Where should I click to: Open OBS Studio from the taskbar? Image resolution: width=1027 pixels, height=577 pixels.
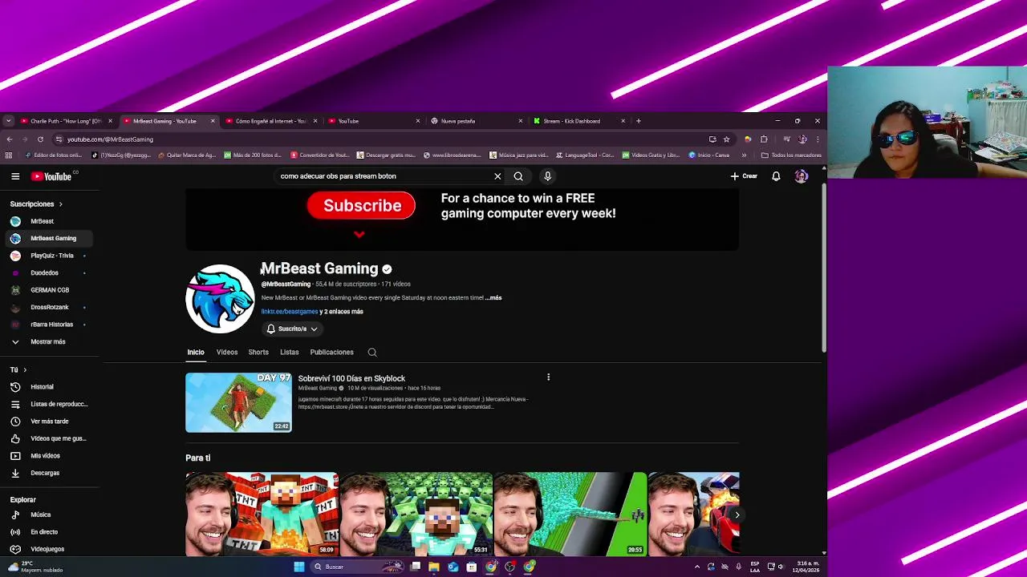point(509,567)
